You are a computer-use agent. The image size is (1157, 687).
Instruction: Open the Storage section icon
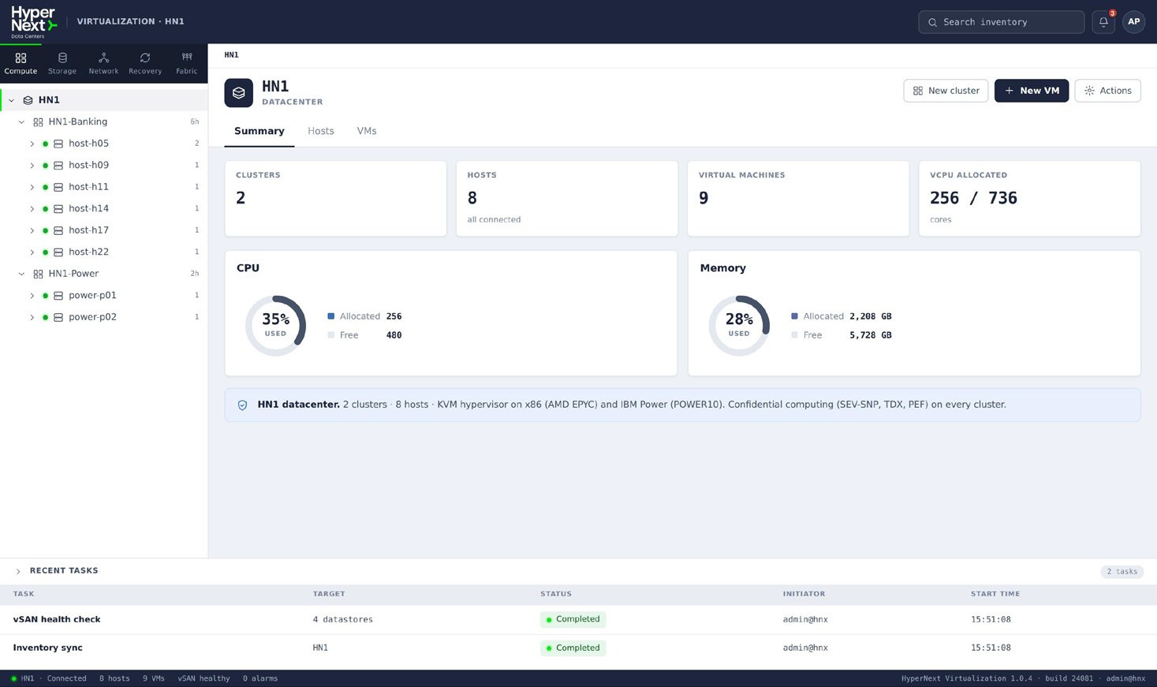click(62, 58)
